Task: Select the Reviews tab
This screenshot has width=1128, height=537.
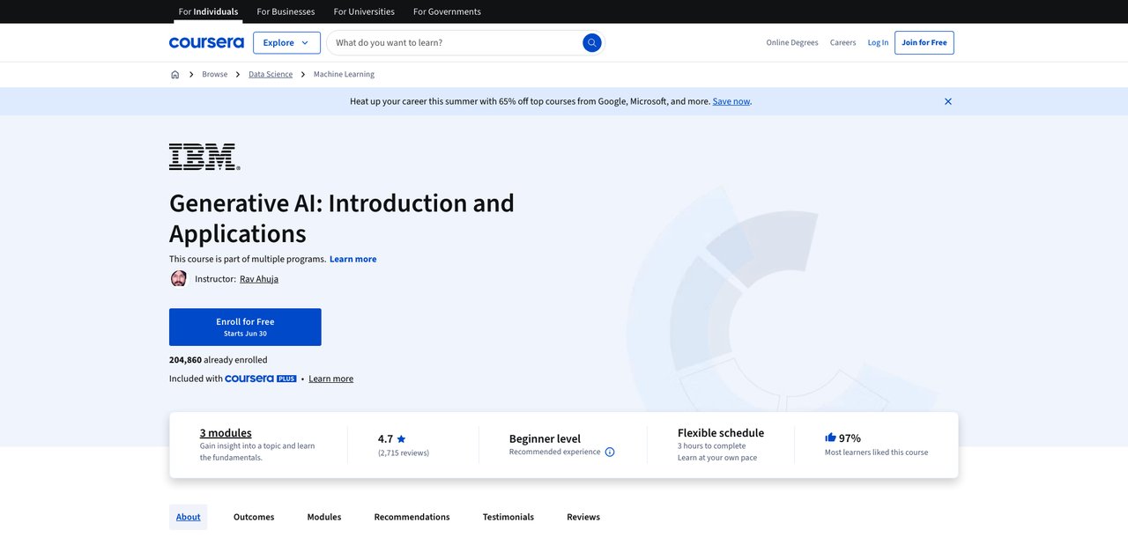Action: (583, 517)
